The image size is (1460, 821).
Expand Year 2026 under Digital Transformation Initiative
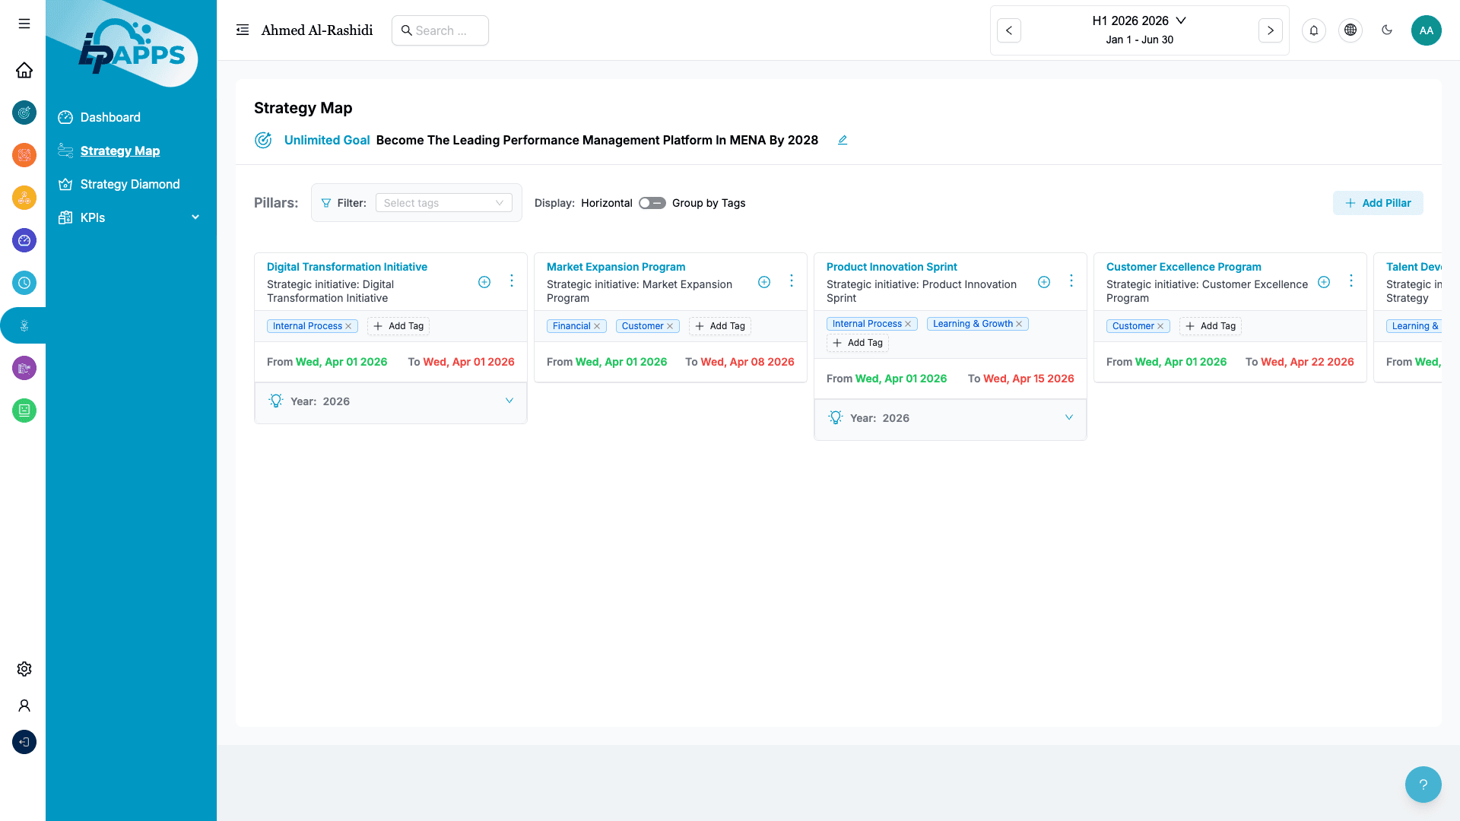click(509, 401)
